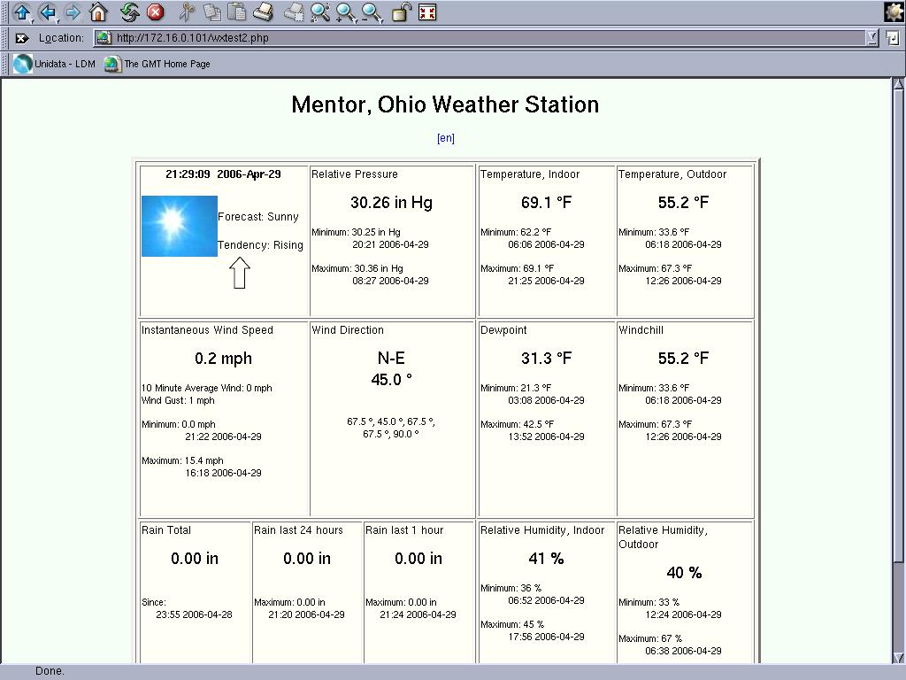Click the Maximum: 42.5 °F dewpoint line
The image size is (906, 680).
click(x=517, y=424)
